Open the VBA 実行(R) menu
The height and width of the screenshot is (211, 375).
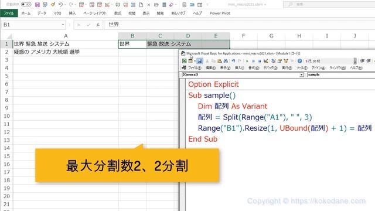tap(287, 68)
